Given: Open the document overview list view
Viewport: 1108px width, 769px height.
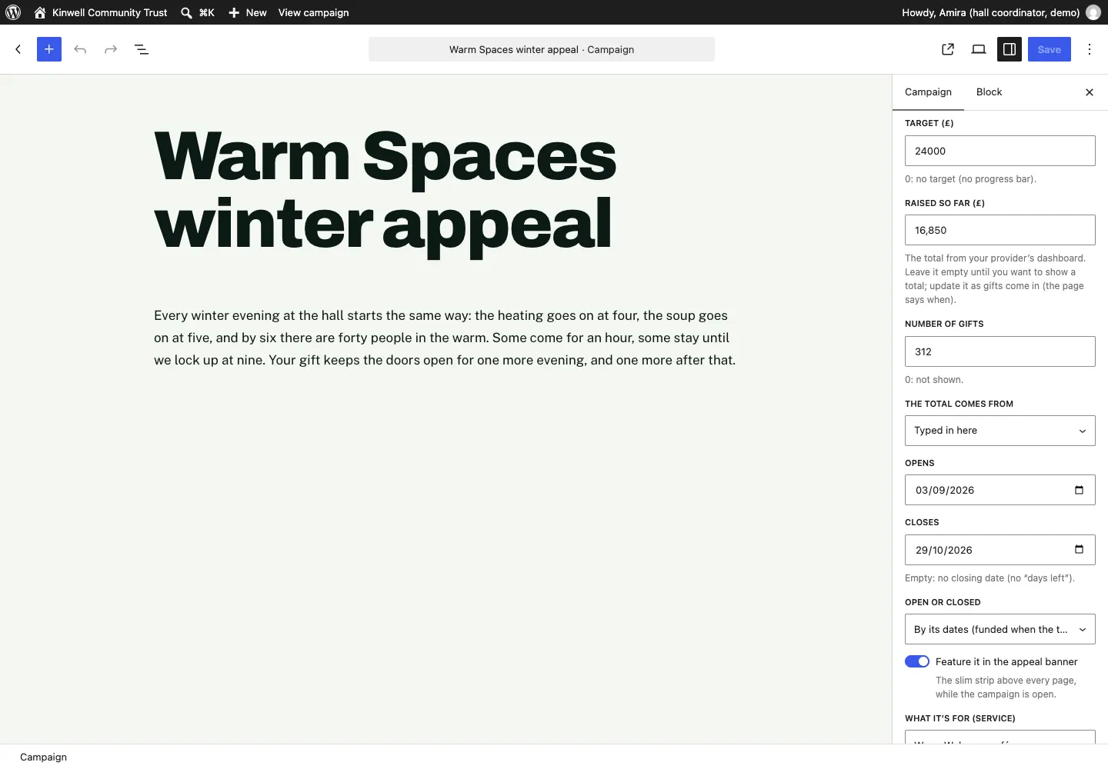Looking at the screenshot, I should coord(142,49).
